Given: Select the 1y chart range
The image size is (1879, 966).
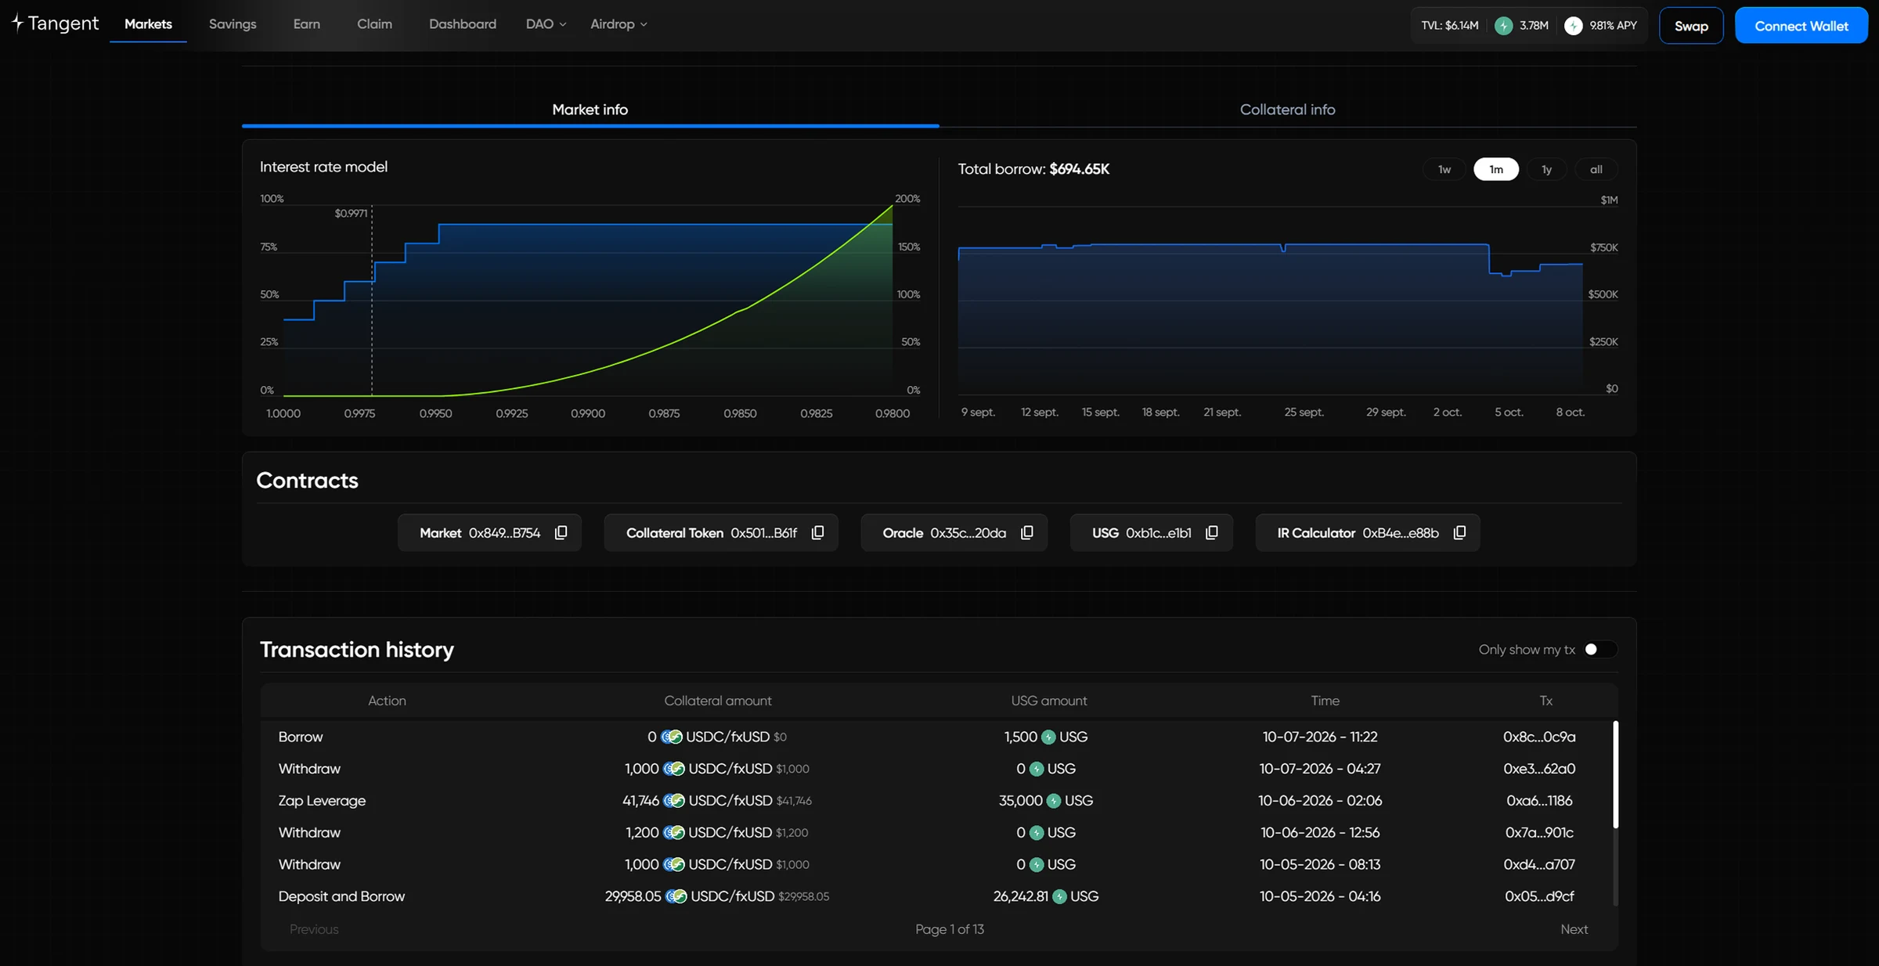Looking at the screenshot, I should (x=1546, y=169).
